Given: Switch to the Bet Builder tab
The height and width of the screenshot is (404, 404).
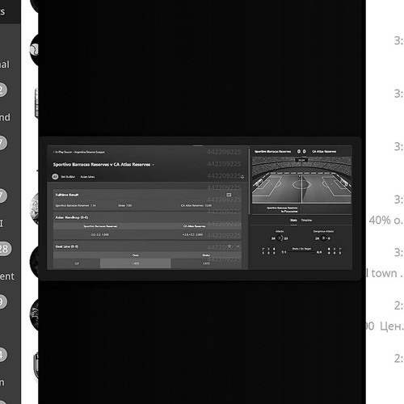Looking at the screenshot, I should (x=68, y=177).
